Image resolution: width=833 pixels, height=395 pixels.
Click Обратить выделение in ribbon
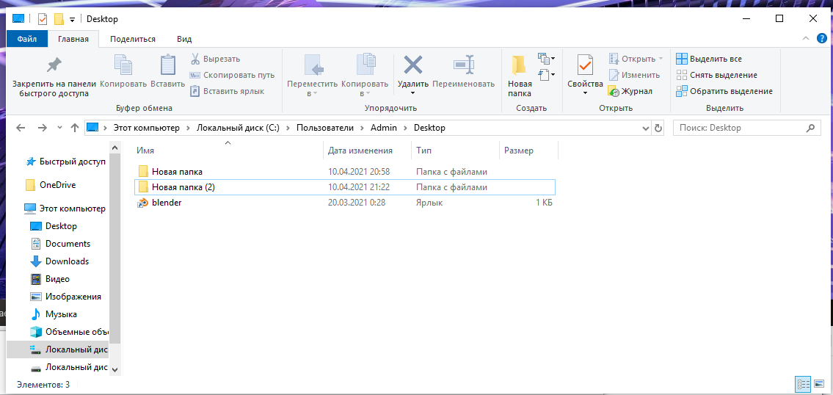[724, 92]
